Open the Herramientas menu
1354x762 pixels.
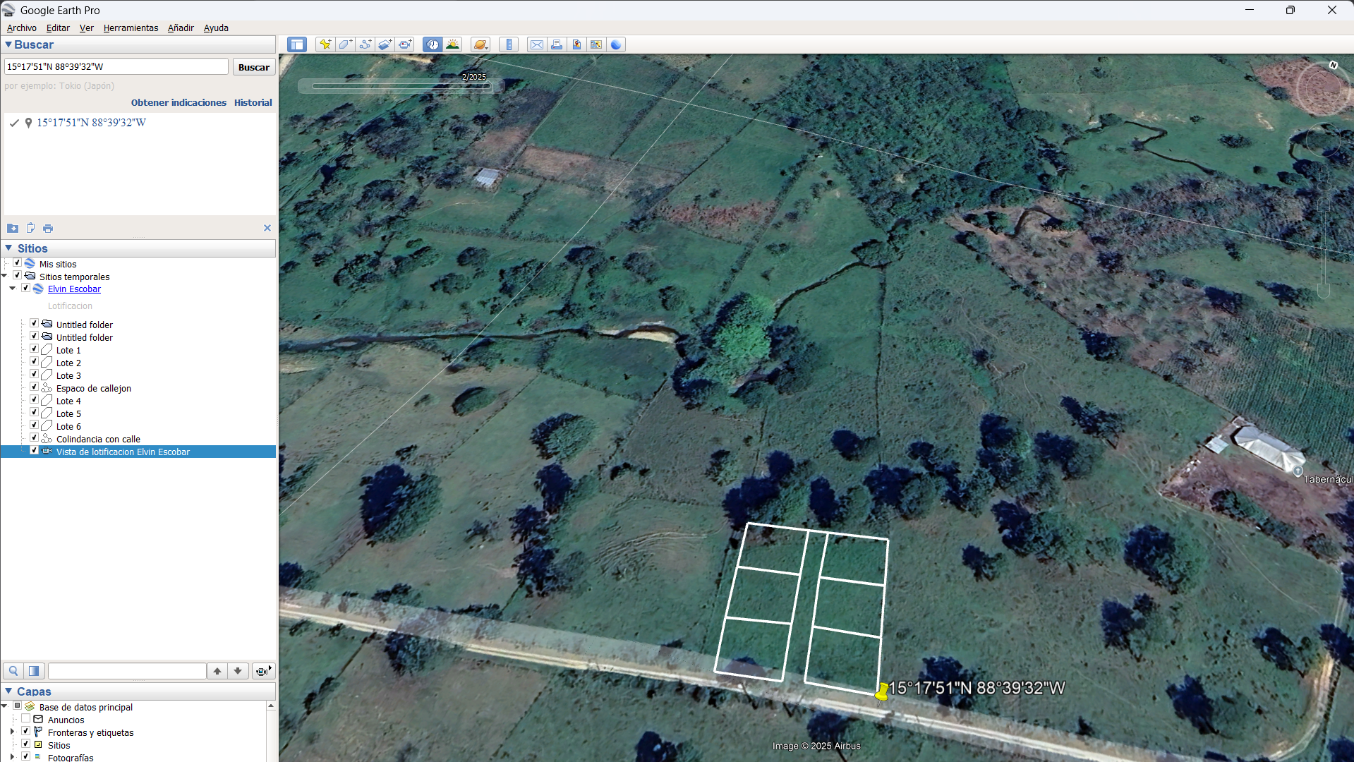pyautogui.click(x=131, y=28)
